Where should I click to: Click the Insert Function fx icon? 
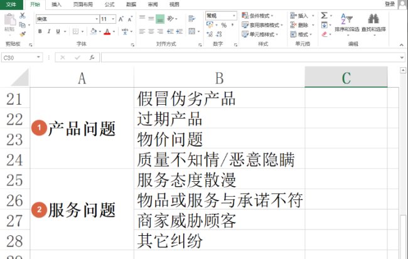point(92,58)
